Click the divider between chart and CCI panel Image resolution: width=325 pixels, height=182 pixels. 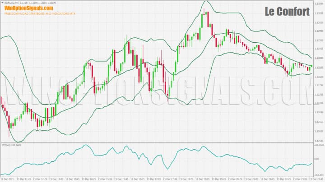click(156, 142)
